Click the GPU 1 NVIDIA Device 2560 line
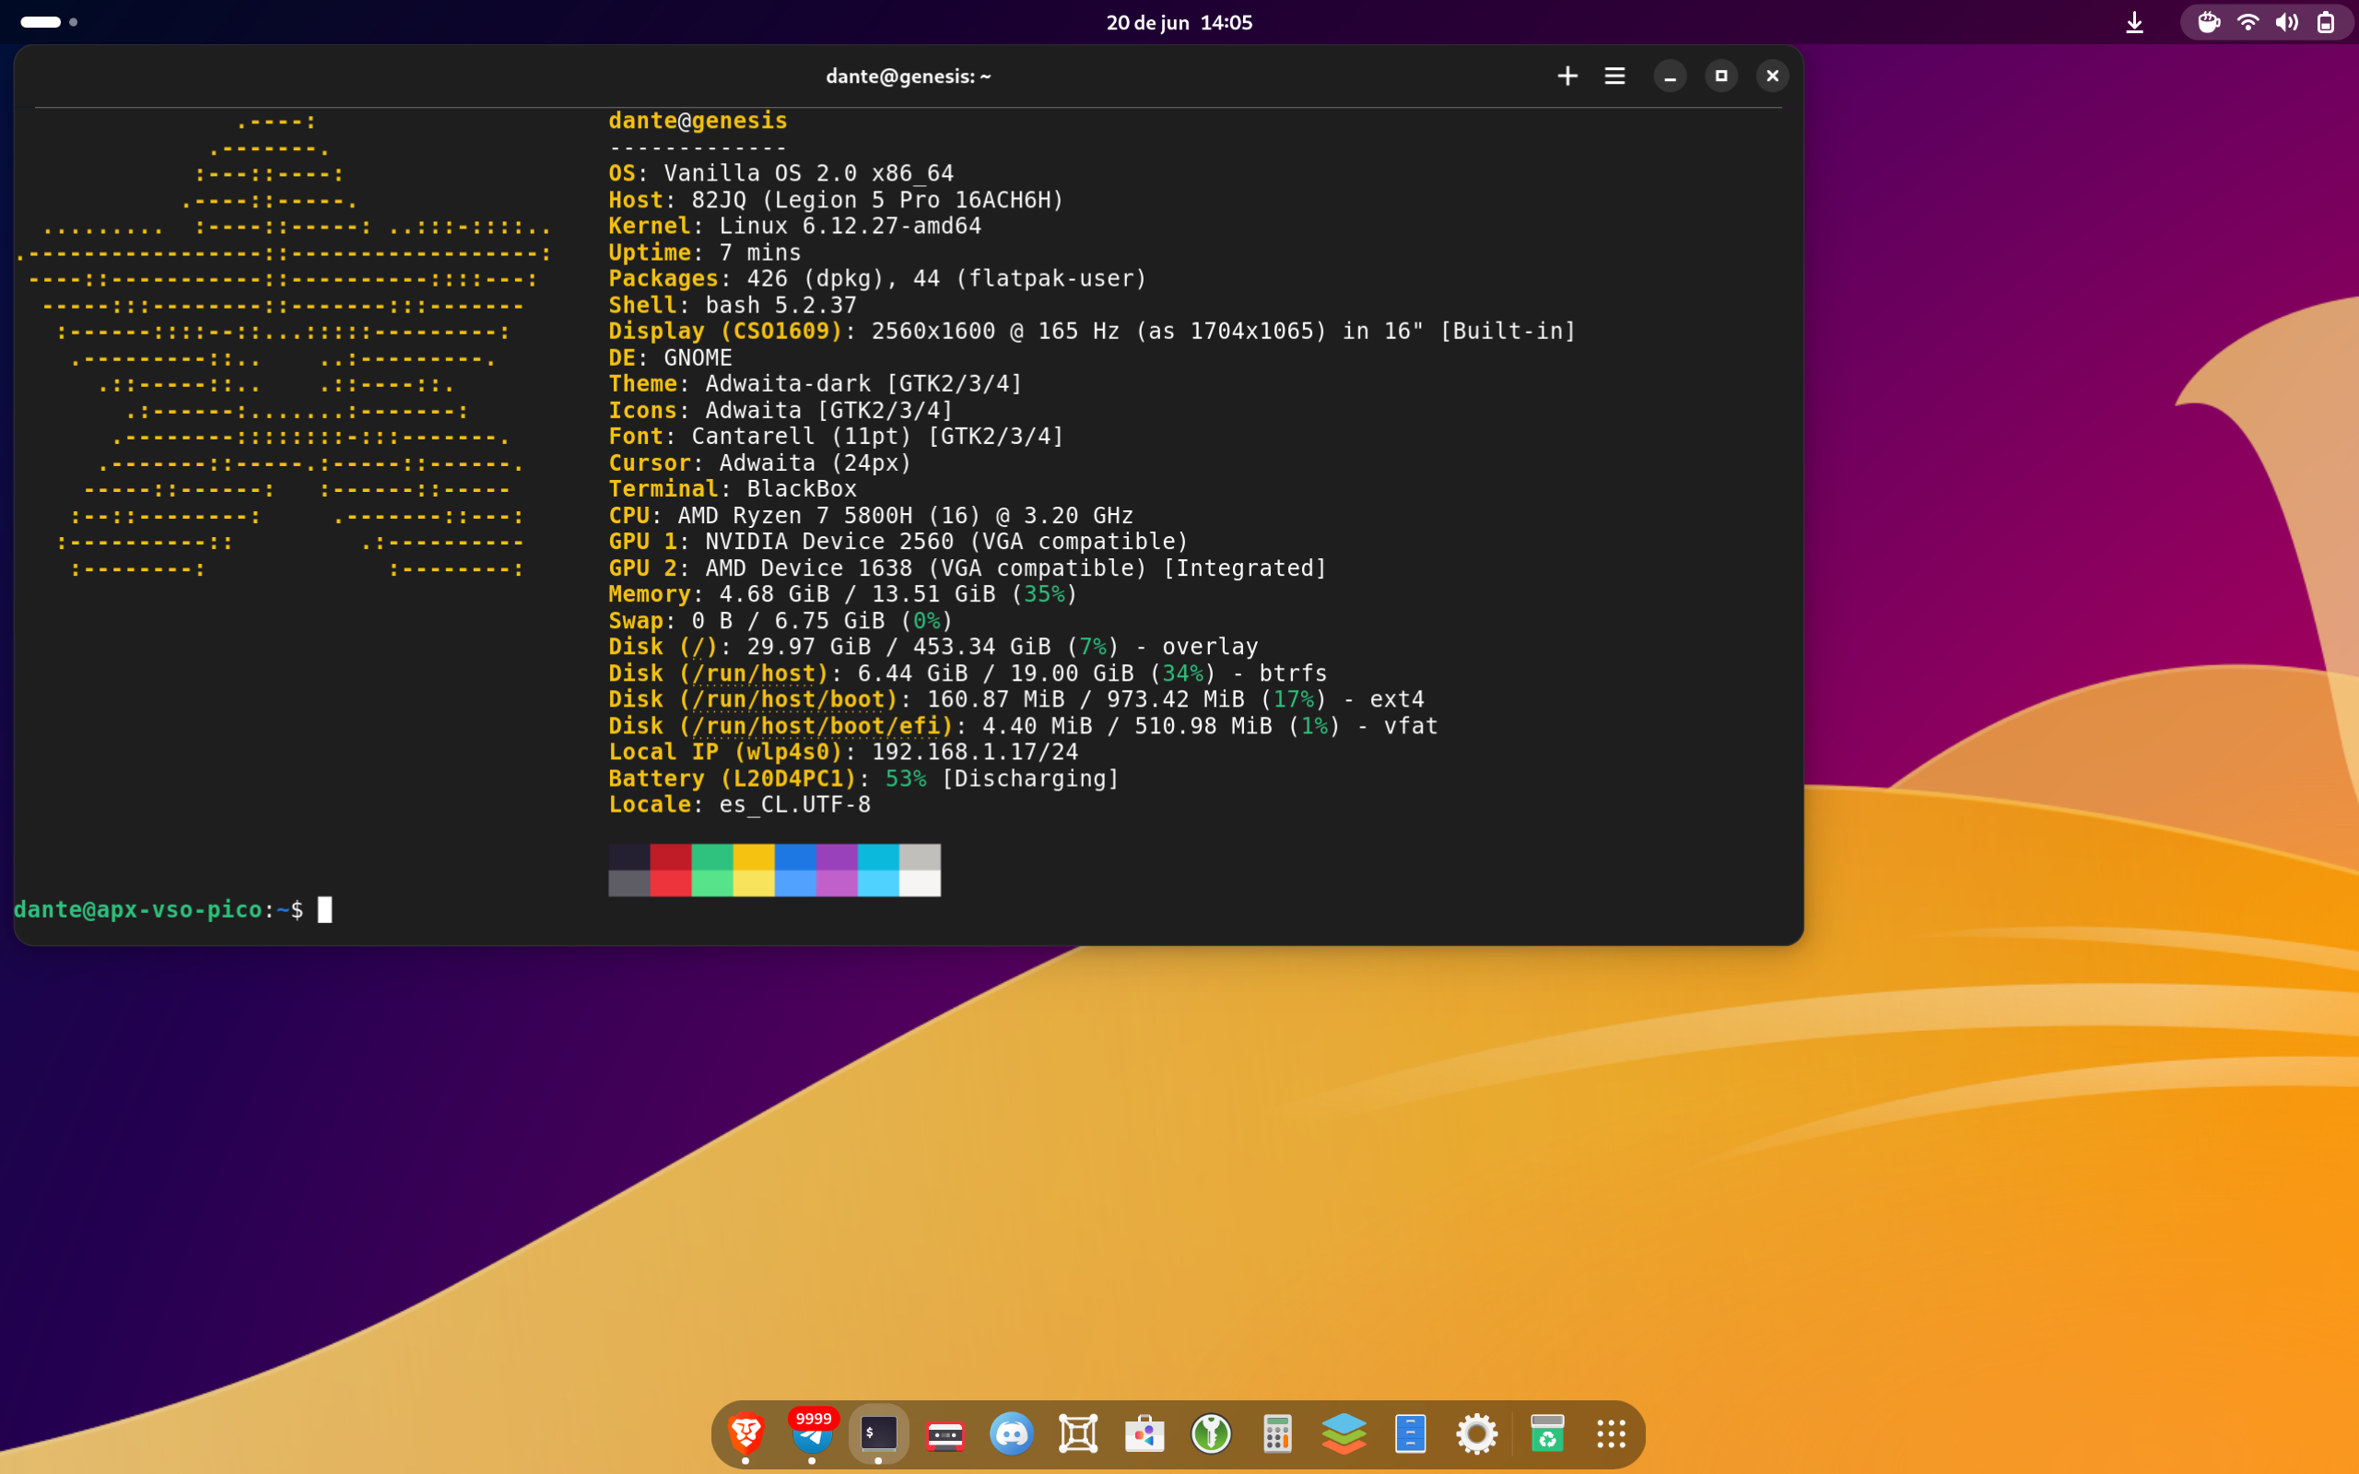Viewport: 2359px width, 1474px height. [898, 542]
